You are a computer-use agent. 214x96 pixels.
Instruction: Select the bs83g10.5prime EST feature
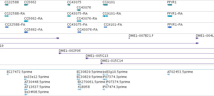pos(105,74)
